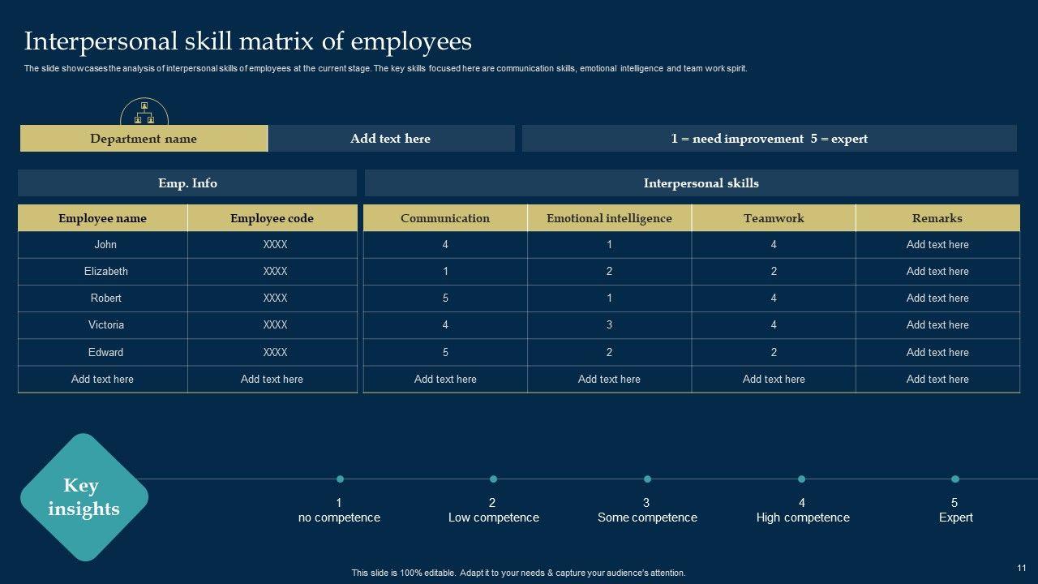The image size is (1038, 584).
Task: Click the Remarks cell in John's row
Action: coord(937,244)
